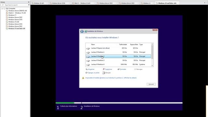Click the partition list scrollbar down arrow
Image resolution: width=208 pixels, height=117 pixels.
(x=152, y=66)
